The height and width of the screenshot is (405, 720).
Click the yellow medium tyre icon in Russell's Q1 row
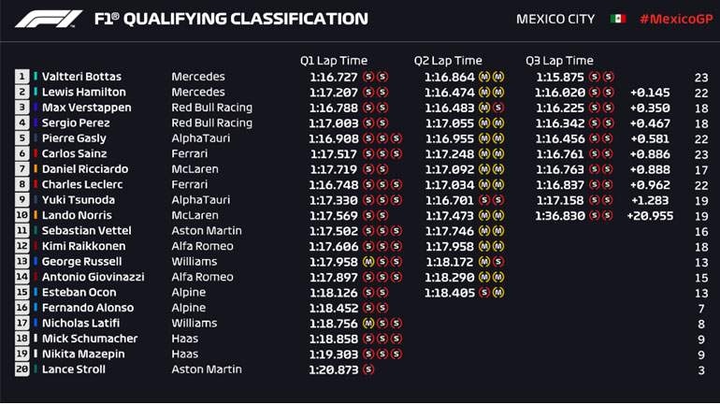click(367, 262)
